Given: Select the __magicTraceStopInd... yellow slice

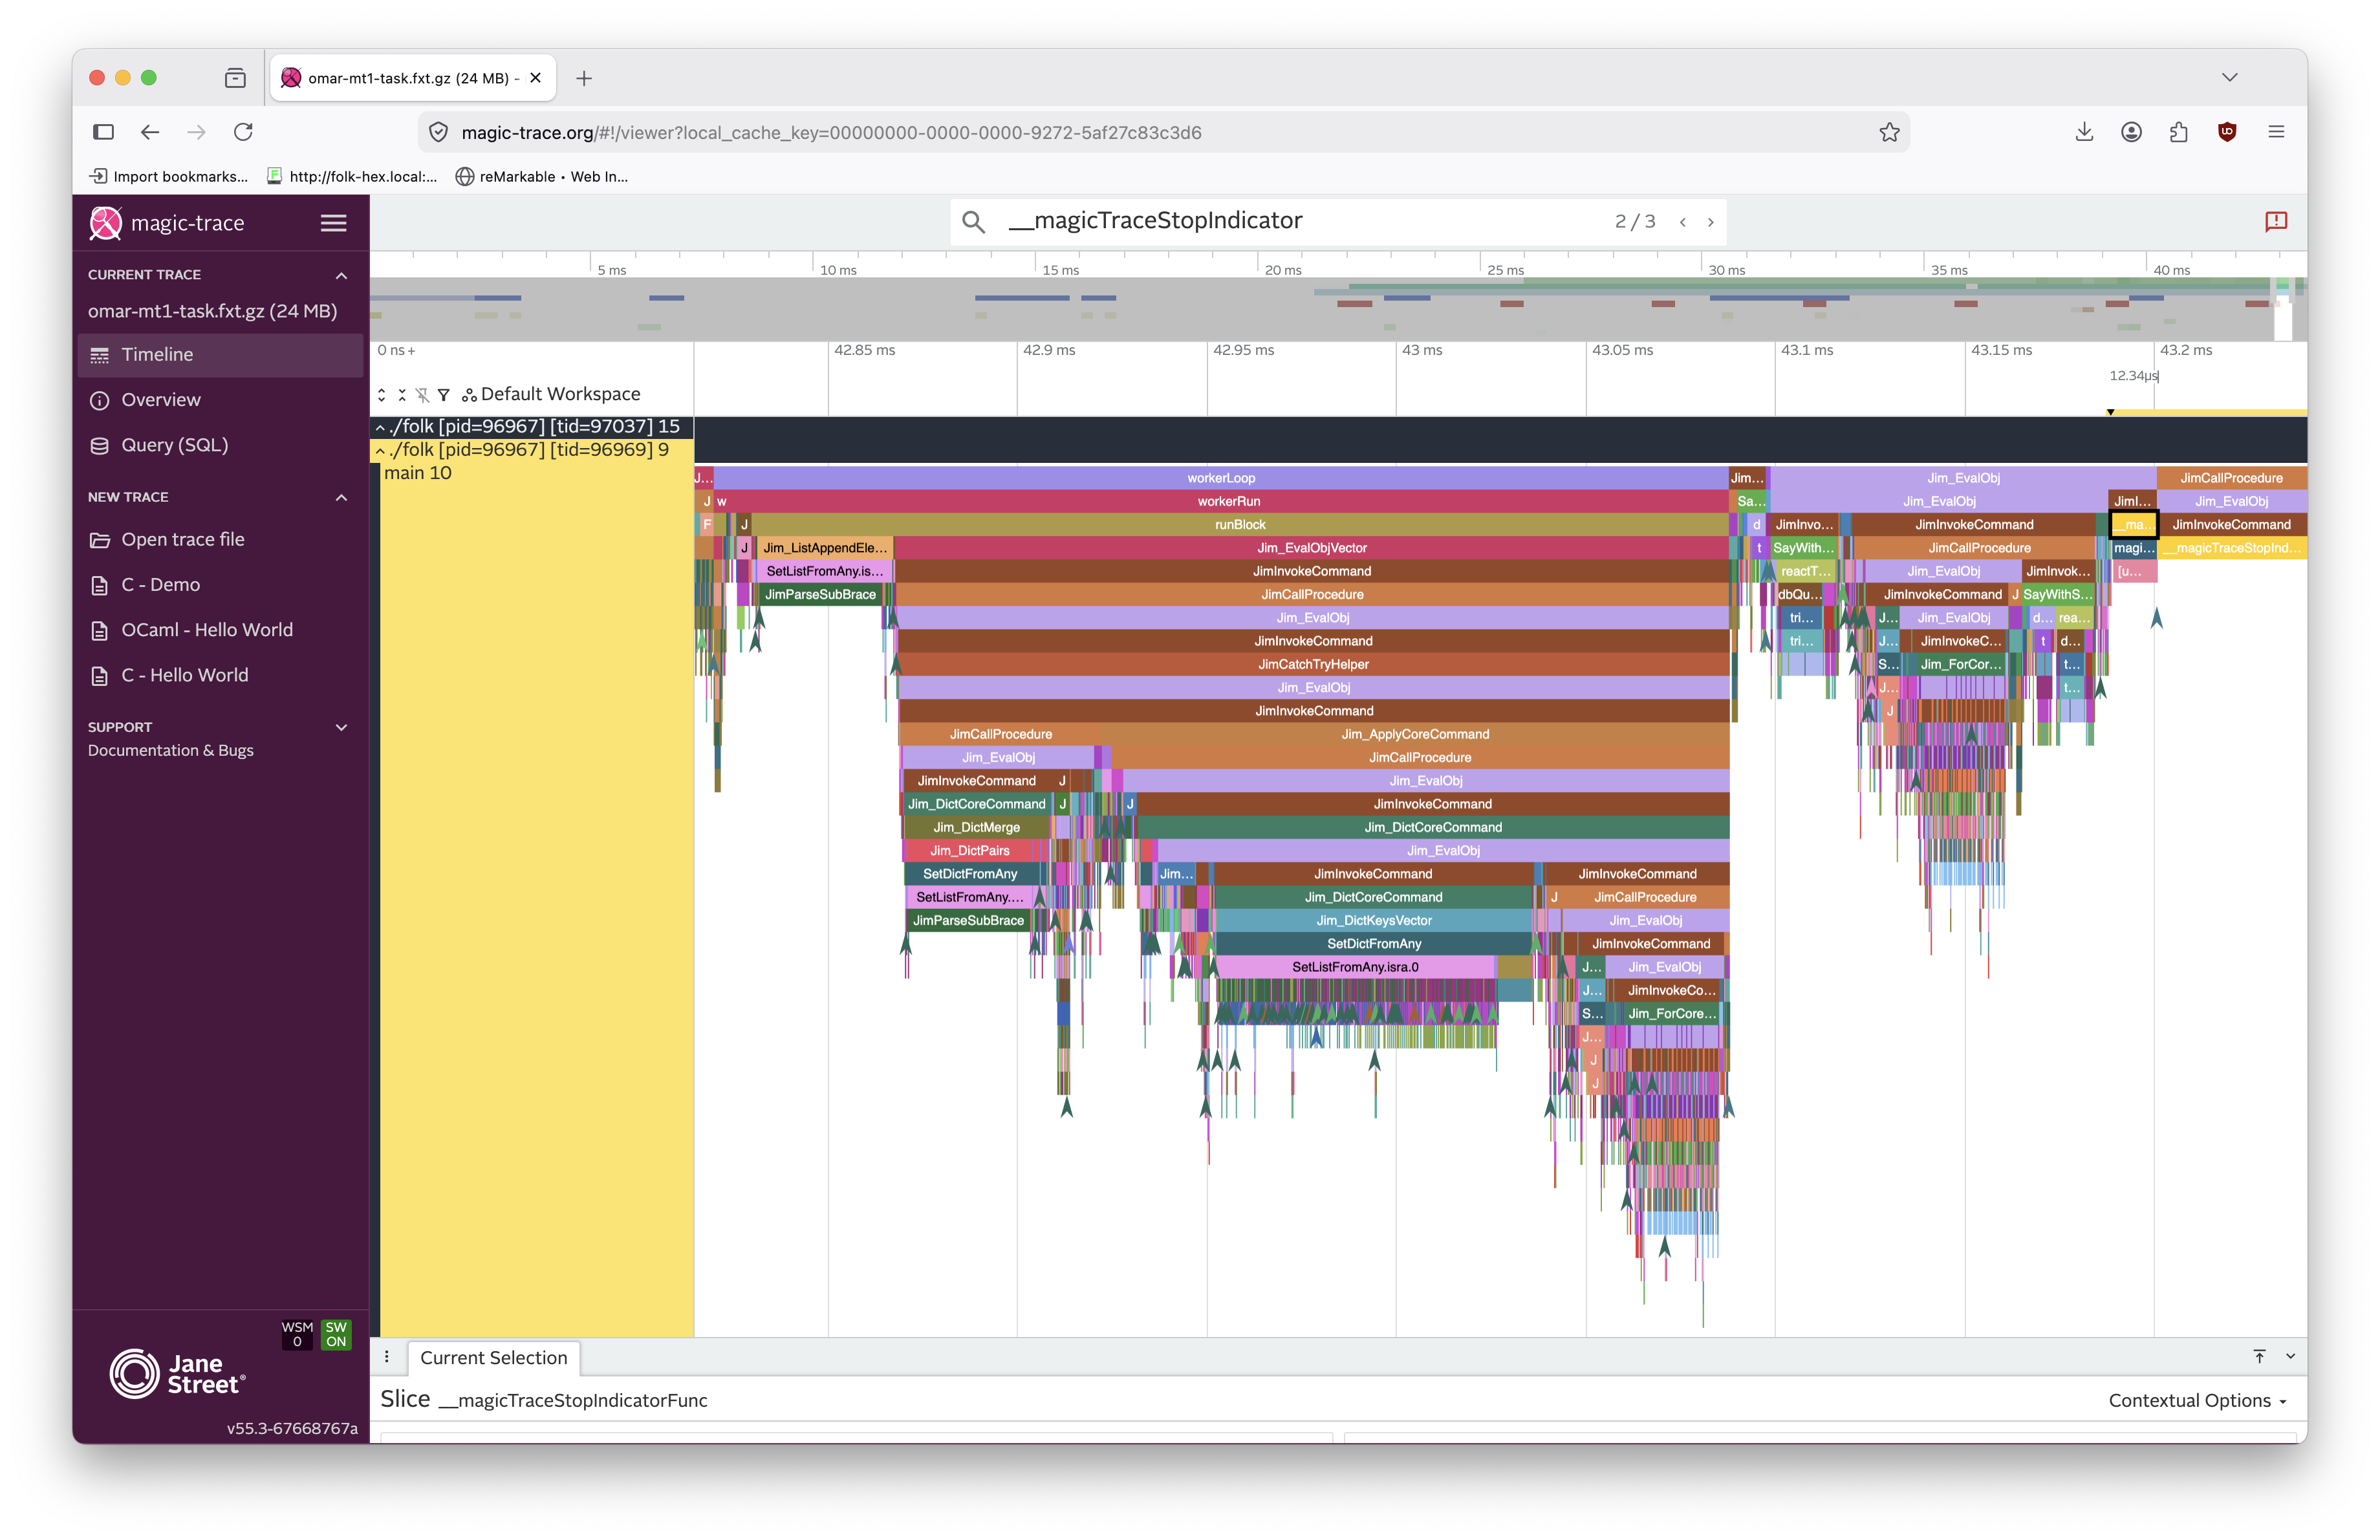Looking at the screenshot, I should pos(2231,548).
